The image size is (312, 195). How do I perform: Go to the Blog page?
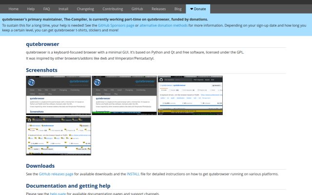point(178,9)
